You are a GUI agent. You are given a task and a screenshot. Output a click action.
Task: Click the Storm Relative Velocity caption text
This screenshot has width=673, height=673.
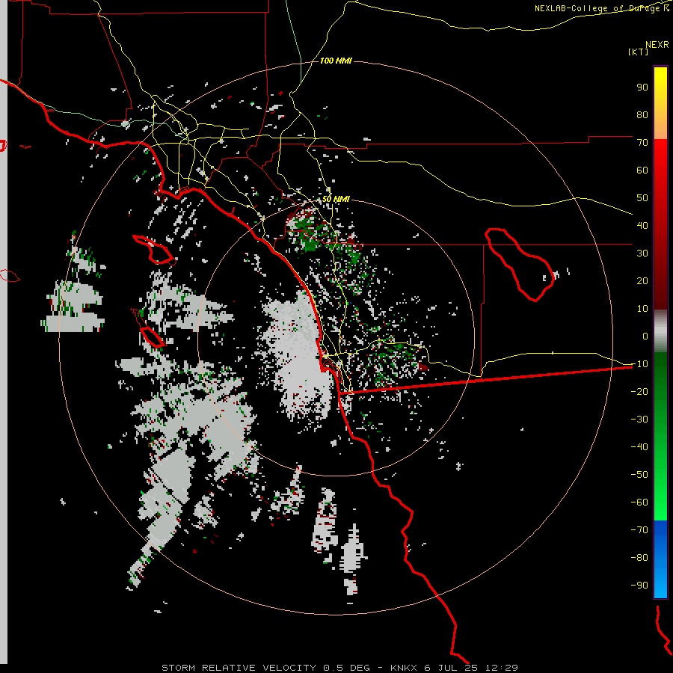coord(339,668)
